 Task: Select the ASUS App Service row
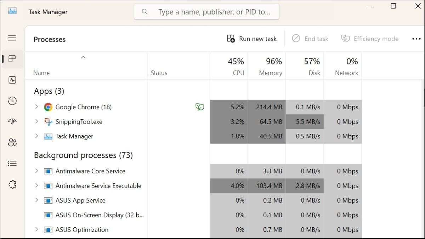tap(194, 200)
